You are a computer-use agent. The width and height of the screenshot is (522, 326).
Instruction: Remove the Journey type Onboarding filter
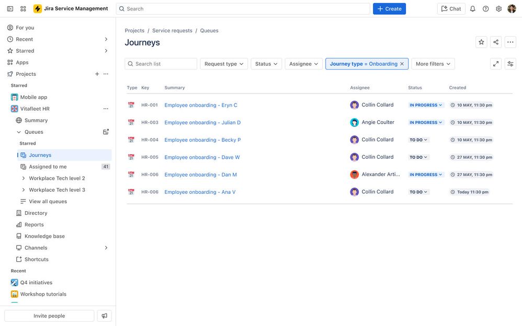tap(402, 64)
